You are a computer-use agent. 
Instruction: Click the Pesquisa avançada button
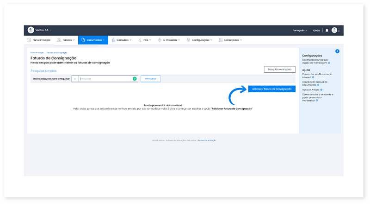[279, 70]
